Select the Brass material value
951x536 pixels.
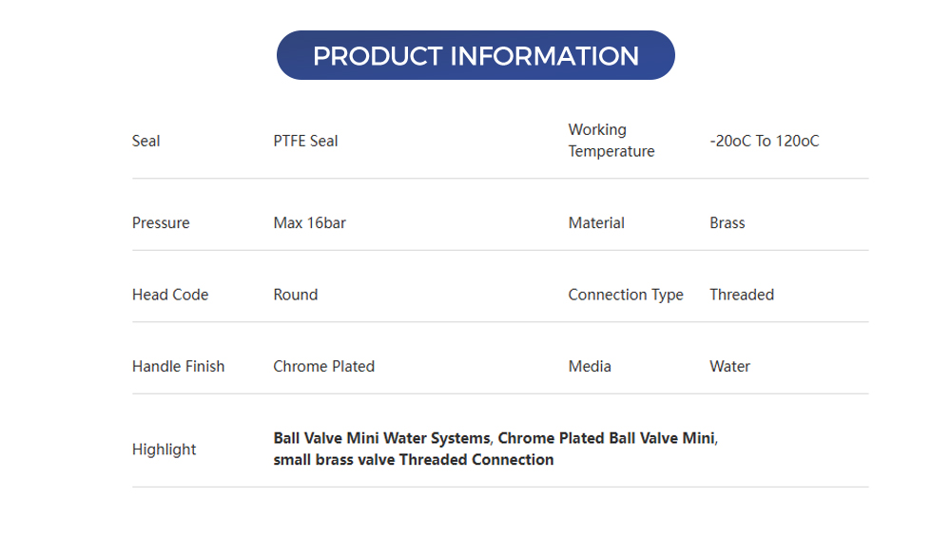click(x=727, y=222)
